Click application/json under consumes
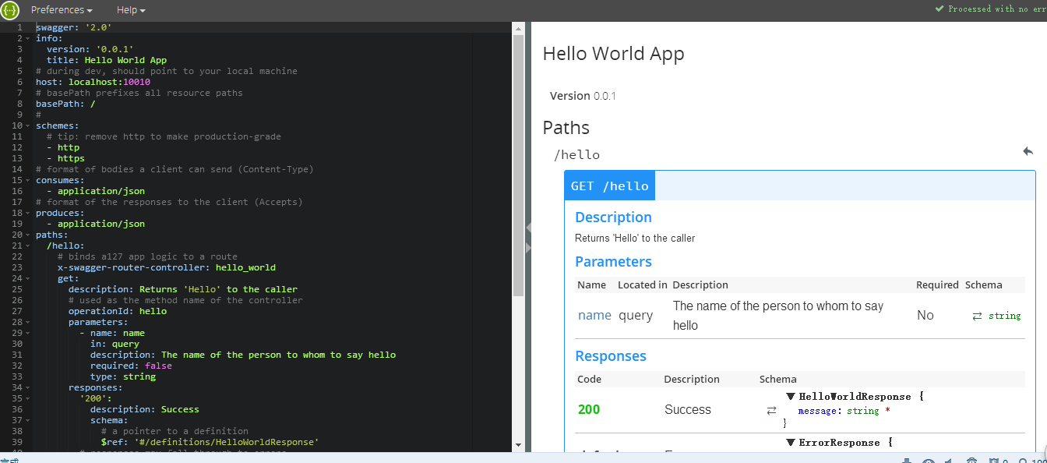The width and height of the screenshot is (1047, 463). [x=101, y=191]
